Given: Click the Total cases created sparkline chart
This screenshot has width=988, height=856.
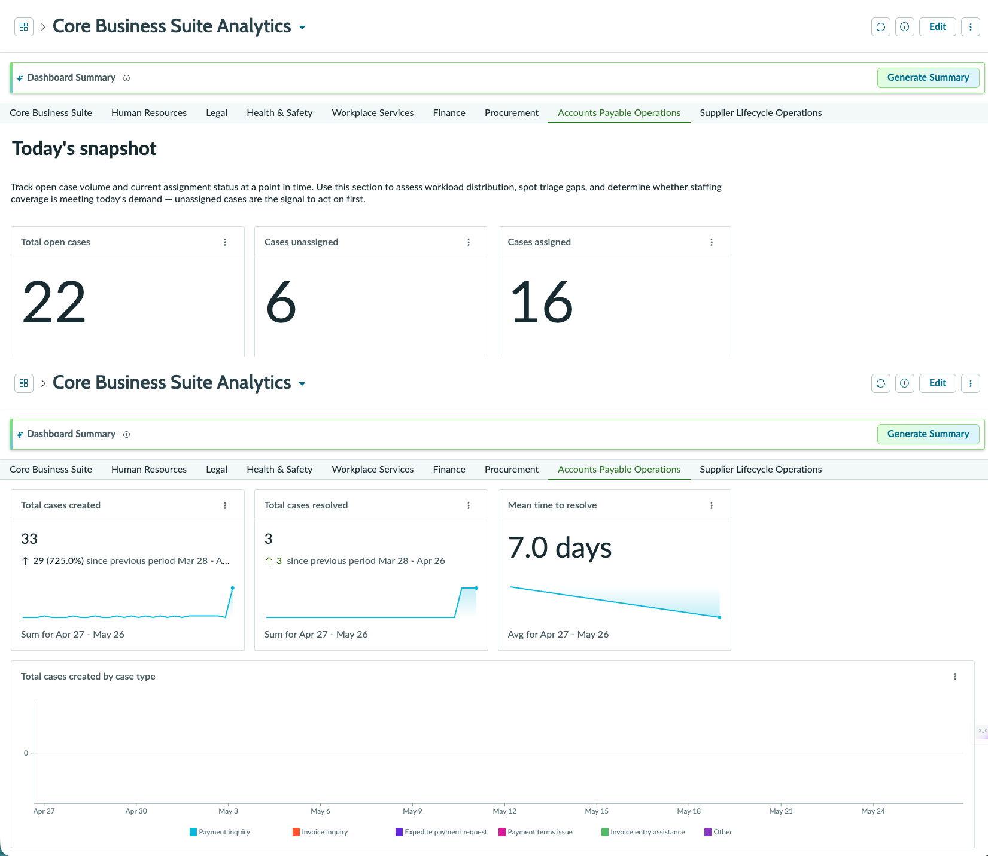Looking at the screenshot, I should [127, 602].
